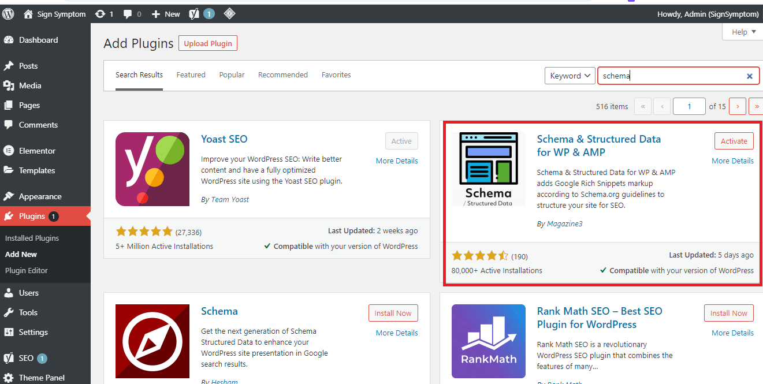Switch to the Popular tab

pyautogui.click(x=232, y=75)
